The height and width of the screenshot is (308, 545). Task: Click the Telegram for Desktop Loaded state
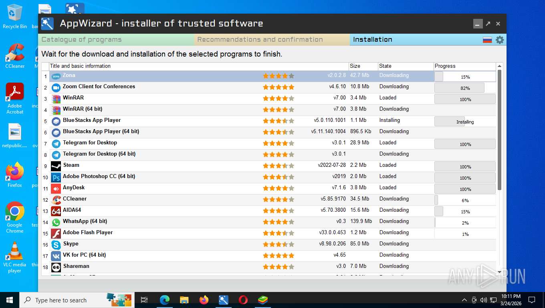tap(388, 143)
